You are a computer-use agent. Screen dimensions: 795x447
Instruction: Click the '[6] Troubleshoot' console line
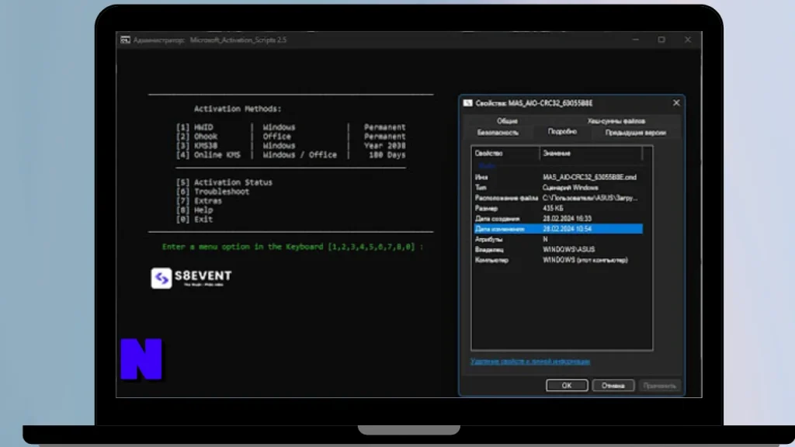213,192
